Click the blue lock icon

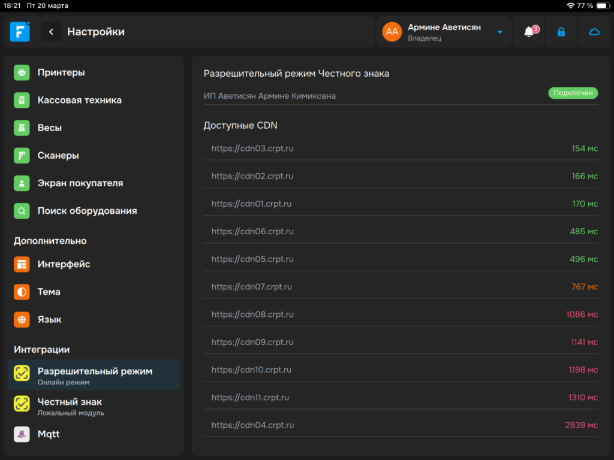pos(561,32)
